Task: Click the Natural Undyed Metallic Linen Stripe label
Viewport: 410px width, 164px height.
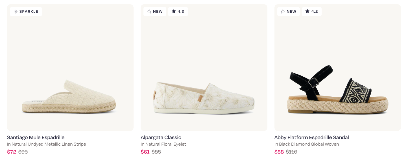Action: (47, 144)
